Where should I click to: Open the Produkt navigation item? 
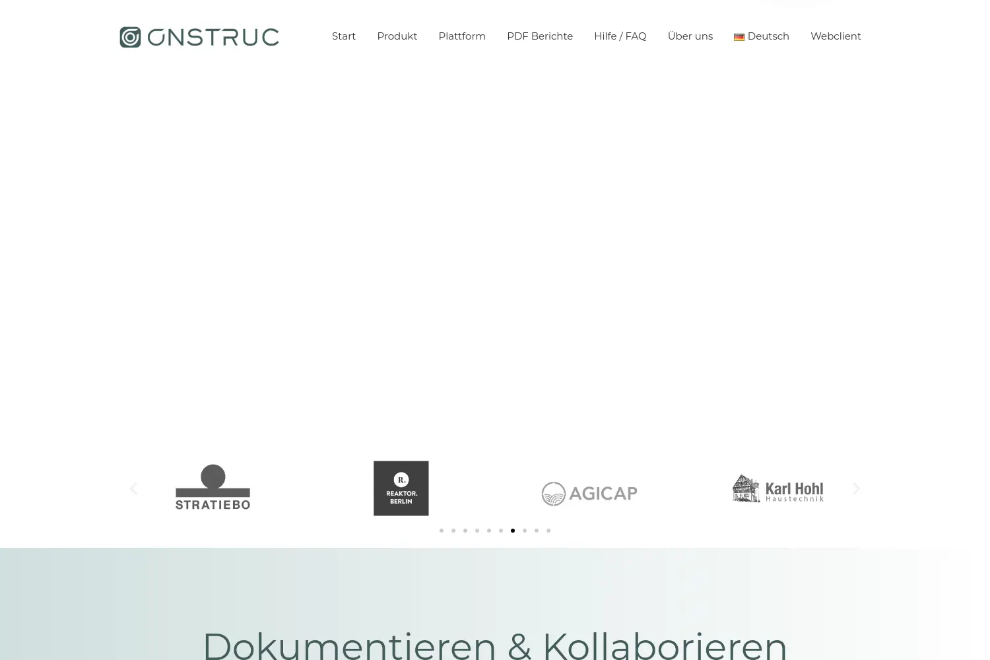pos(397,36)
